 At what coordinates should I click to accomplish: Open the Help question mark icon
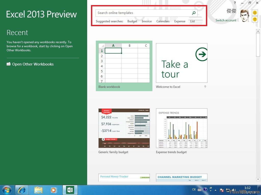pos(235,3)
